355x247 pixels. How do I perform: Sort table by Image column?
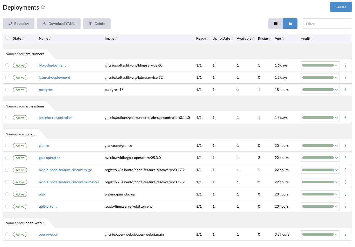point(111,38)
